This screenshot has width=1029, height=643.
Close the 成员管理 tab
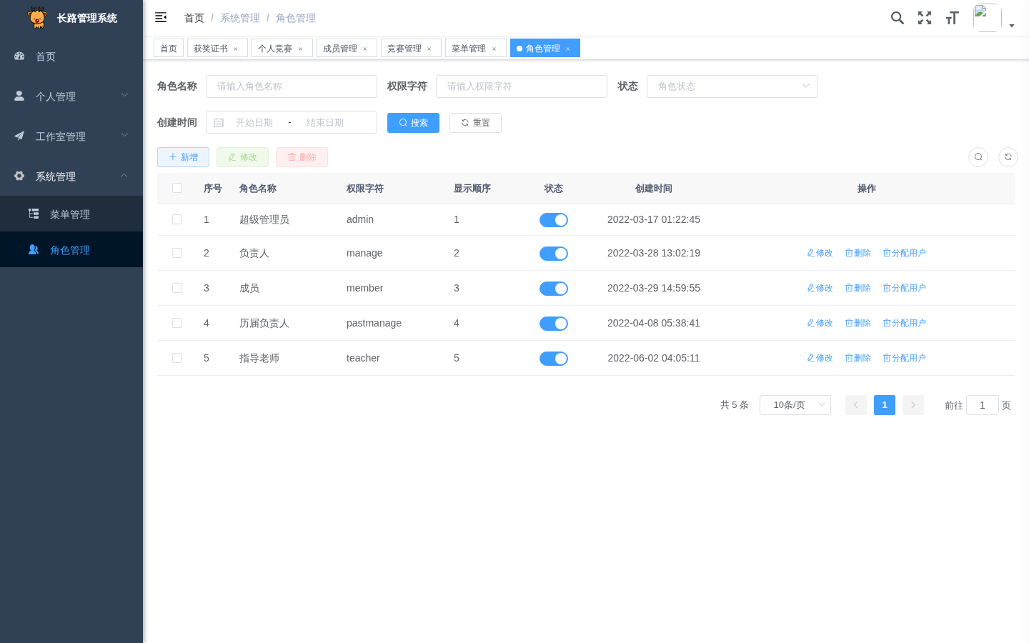coord(364,49)
